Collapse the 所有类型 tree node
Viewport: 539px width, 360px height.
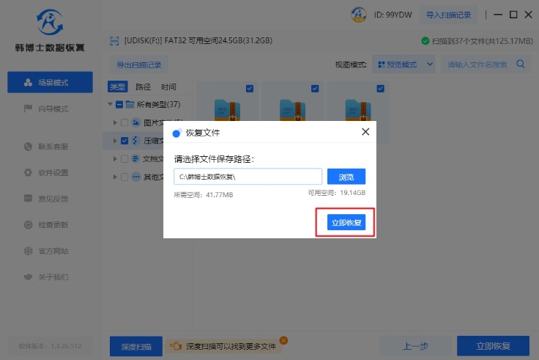point(110,105)
